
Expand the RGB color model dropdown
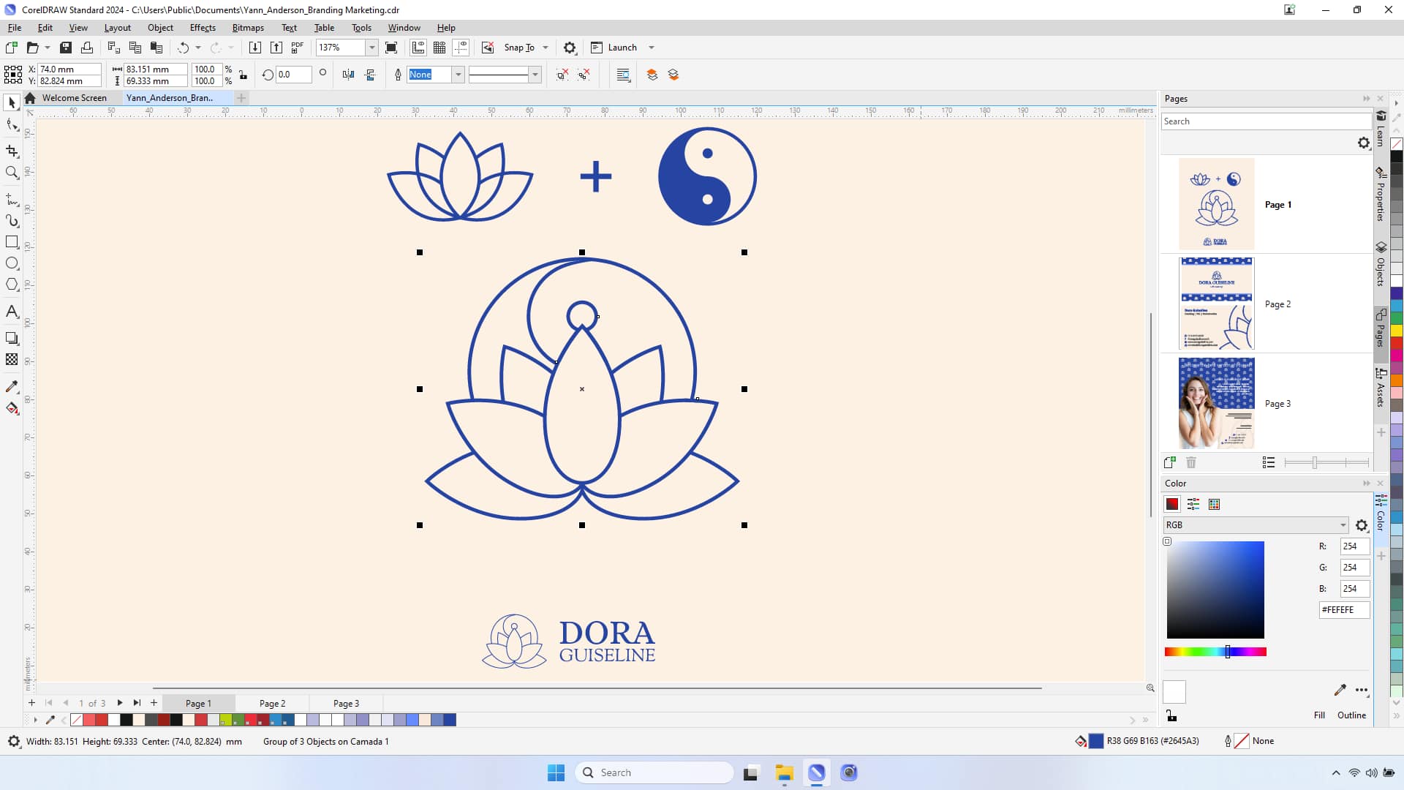tap(1343, 525)
